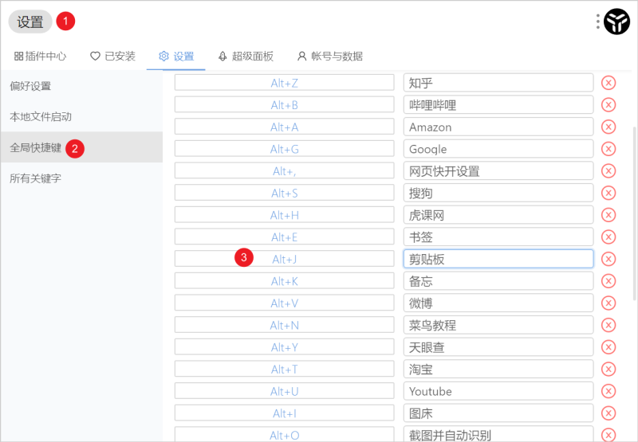The height and width of the screenshot is (442, 638).
Task: Remove the 天眼查 shortcut entry
Action: [x=608, y=347]
